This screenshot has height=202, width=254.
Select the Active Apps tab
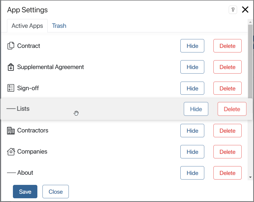click(x=27, y=26)
